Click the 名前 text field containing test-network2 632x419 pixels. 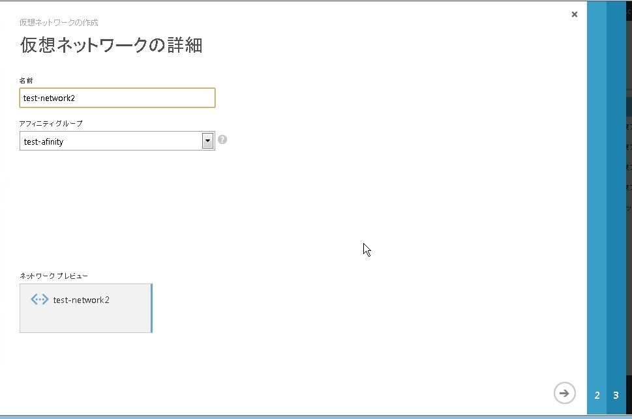coord(117,98)
